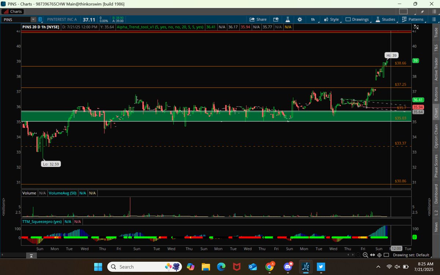Open Outlook from the taskbar

click(253, 267)
